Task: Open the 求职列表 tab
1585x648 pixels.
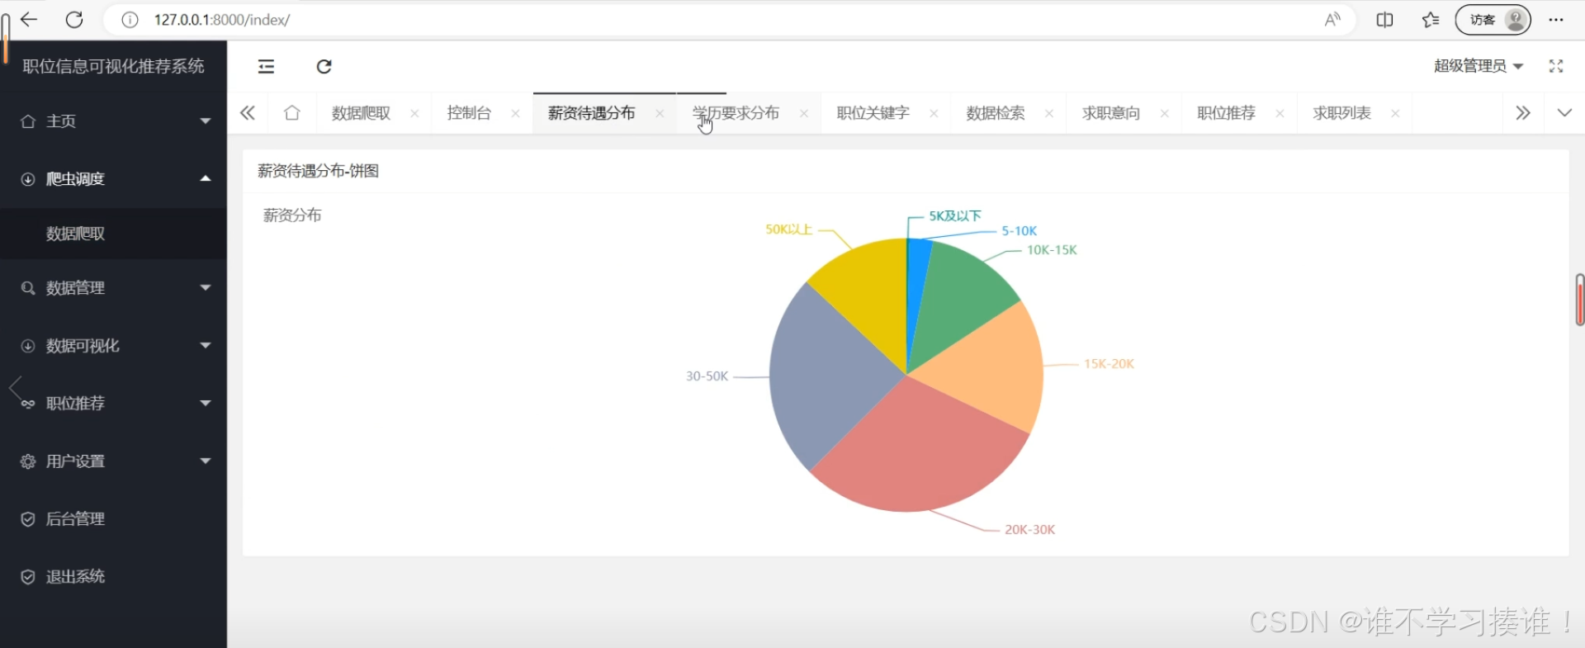Action: pyautogui.click(x=1341, y=113)
